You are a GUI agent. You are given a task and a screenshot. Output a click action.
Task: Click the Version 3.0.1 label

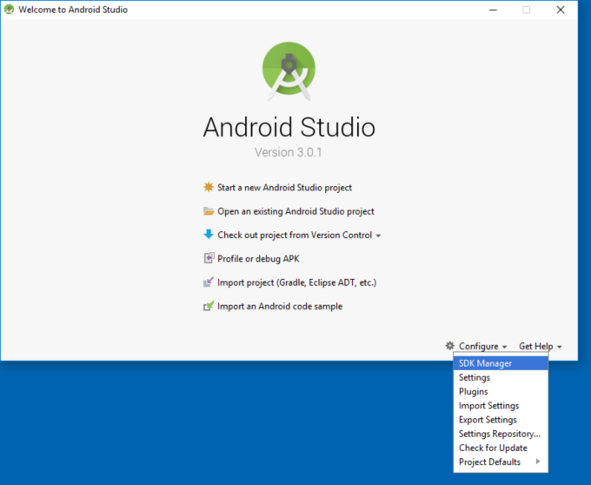[x=288, y=152]
